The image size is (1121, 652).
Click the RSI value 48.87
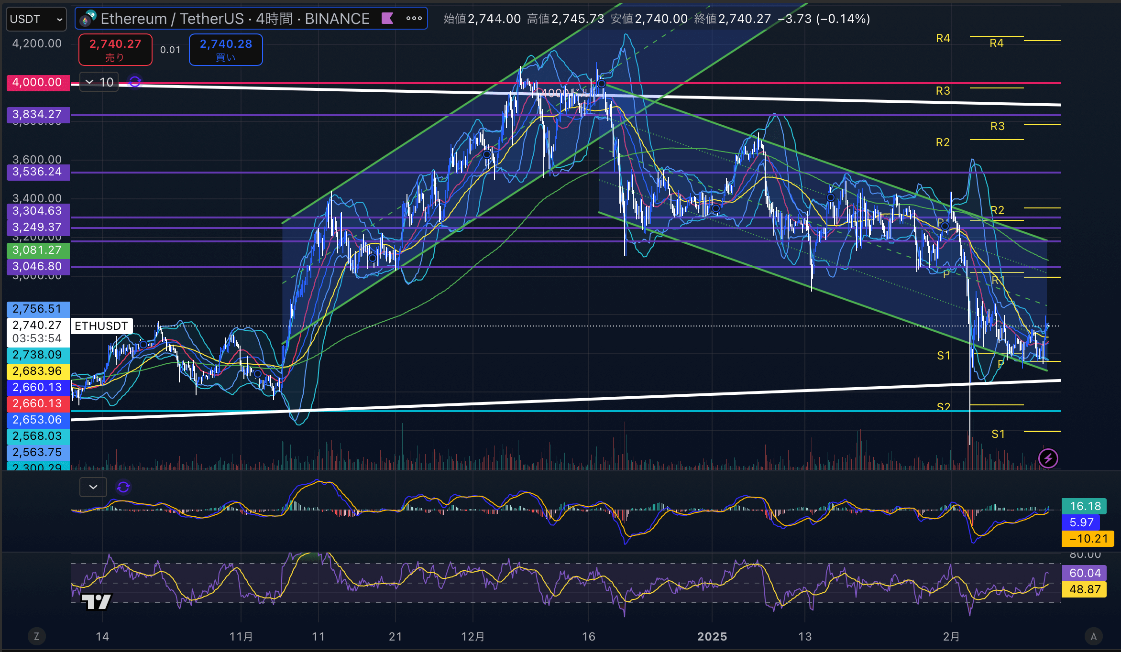click(x=1084, y=589)
